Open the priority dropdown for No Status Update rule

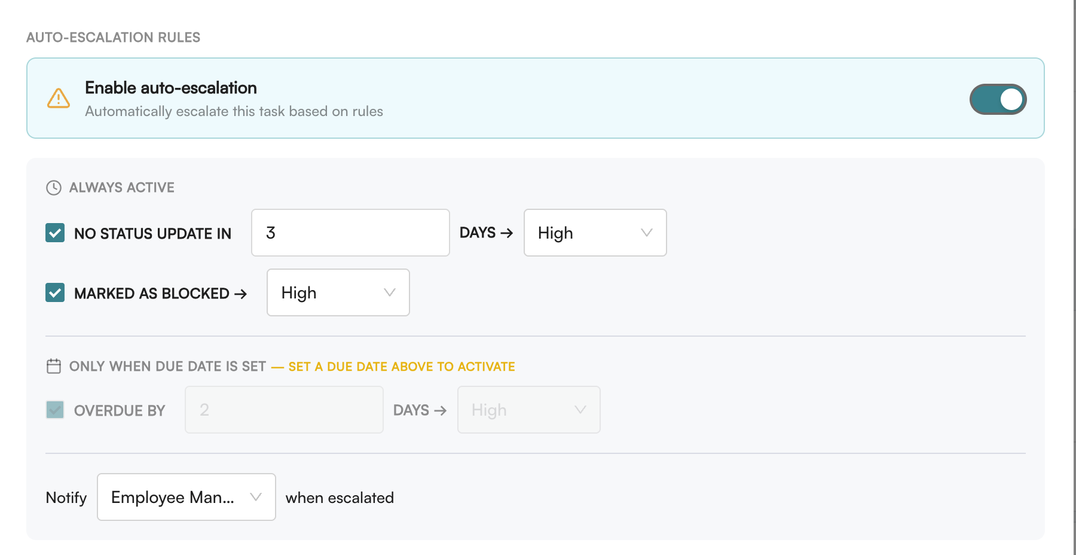(x=595, y=233)
